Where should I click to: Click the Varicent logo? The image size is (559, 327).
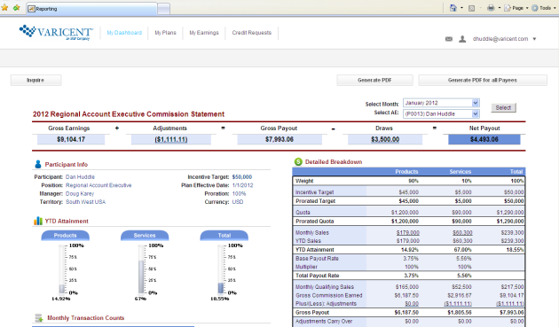click(56, 33)
